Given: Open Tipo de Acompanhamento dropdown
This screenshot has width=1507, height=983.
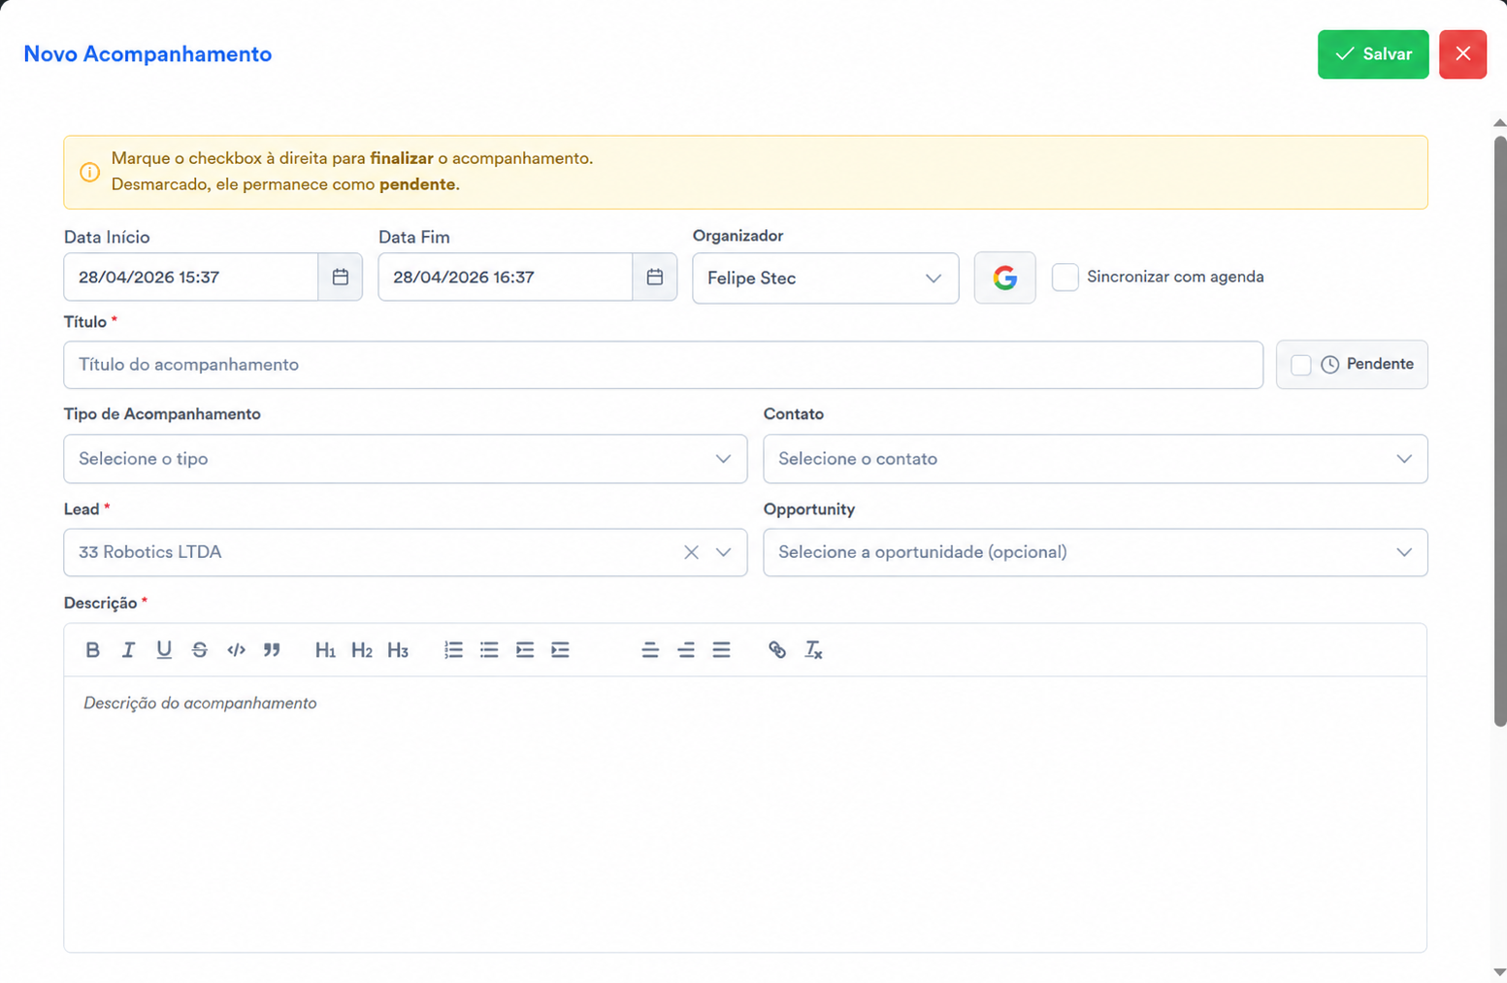Looking at the screenshot, I should click(x=406, y=459).
